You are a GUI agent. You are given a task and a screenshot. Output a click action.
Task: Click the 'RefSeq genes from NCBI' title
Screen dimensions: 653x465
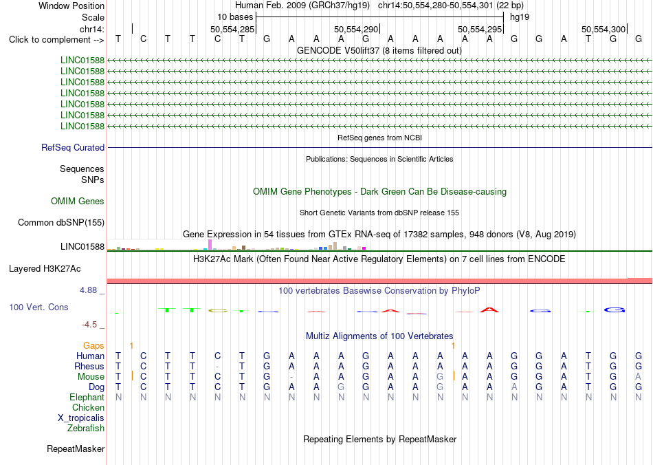pos(380,138)
